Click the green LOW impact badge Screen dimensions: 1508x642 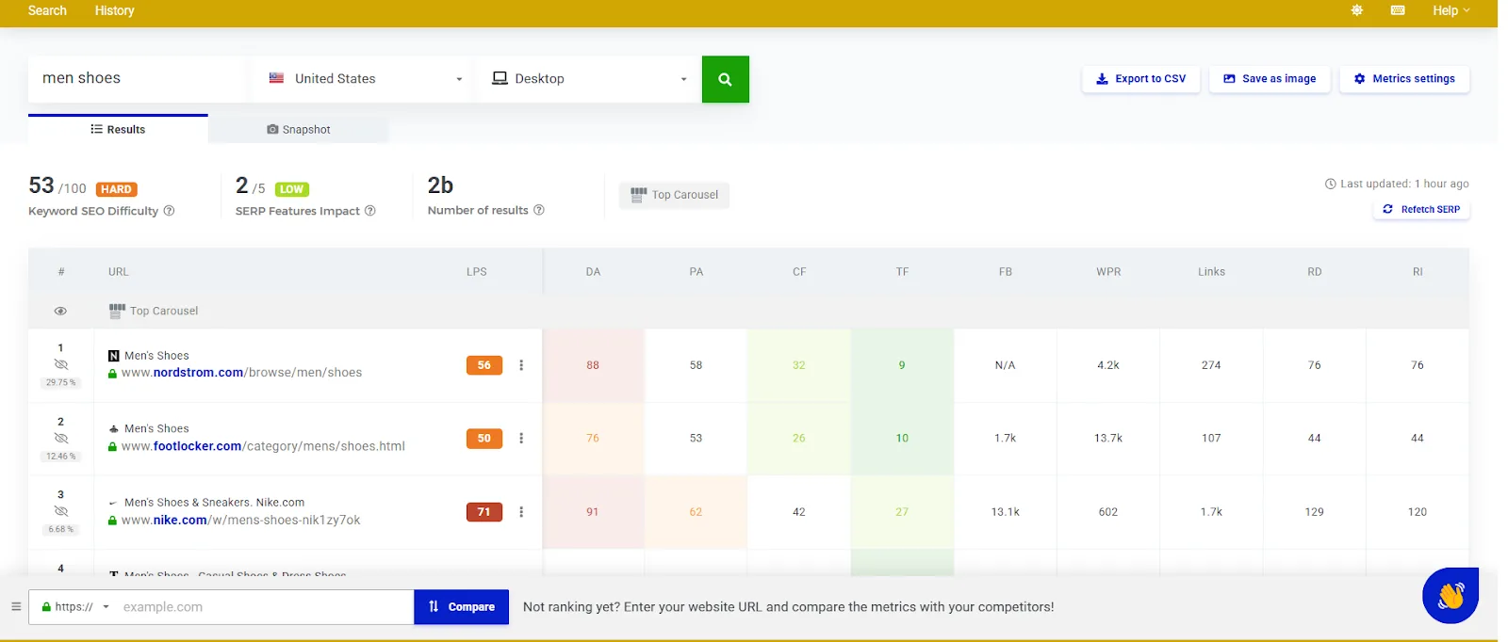point(292,189)
